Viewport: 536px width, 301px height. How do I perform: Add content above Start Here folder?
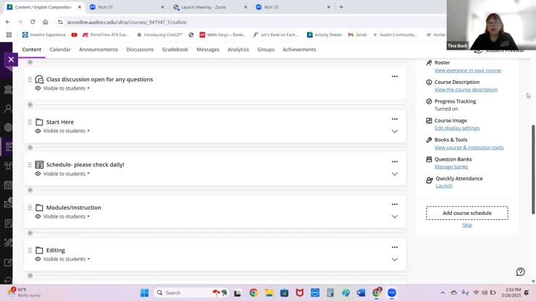click(30, 105)
